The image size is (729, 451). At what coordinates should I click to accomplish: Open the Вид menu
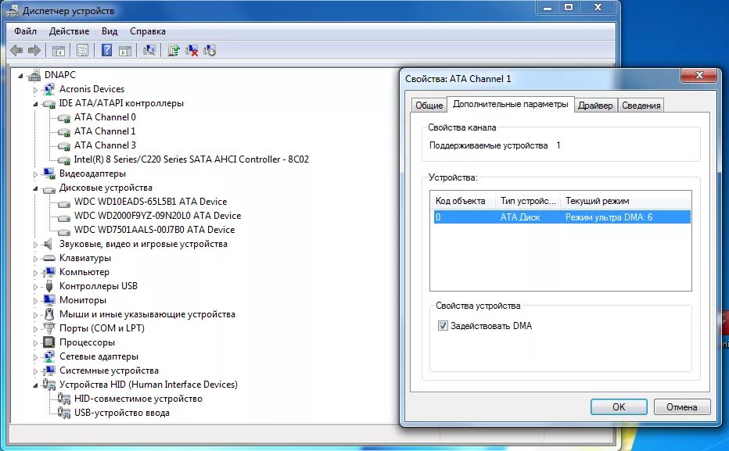[x=110, y=31]
